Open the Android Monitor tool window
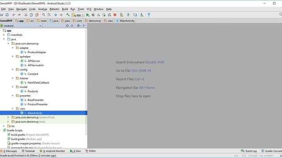 [52, 151]
